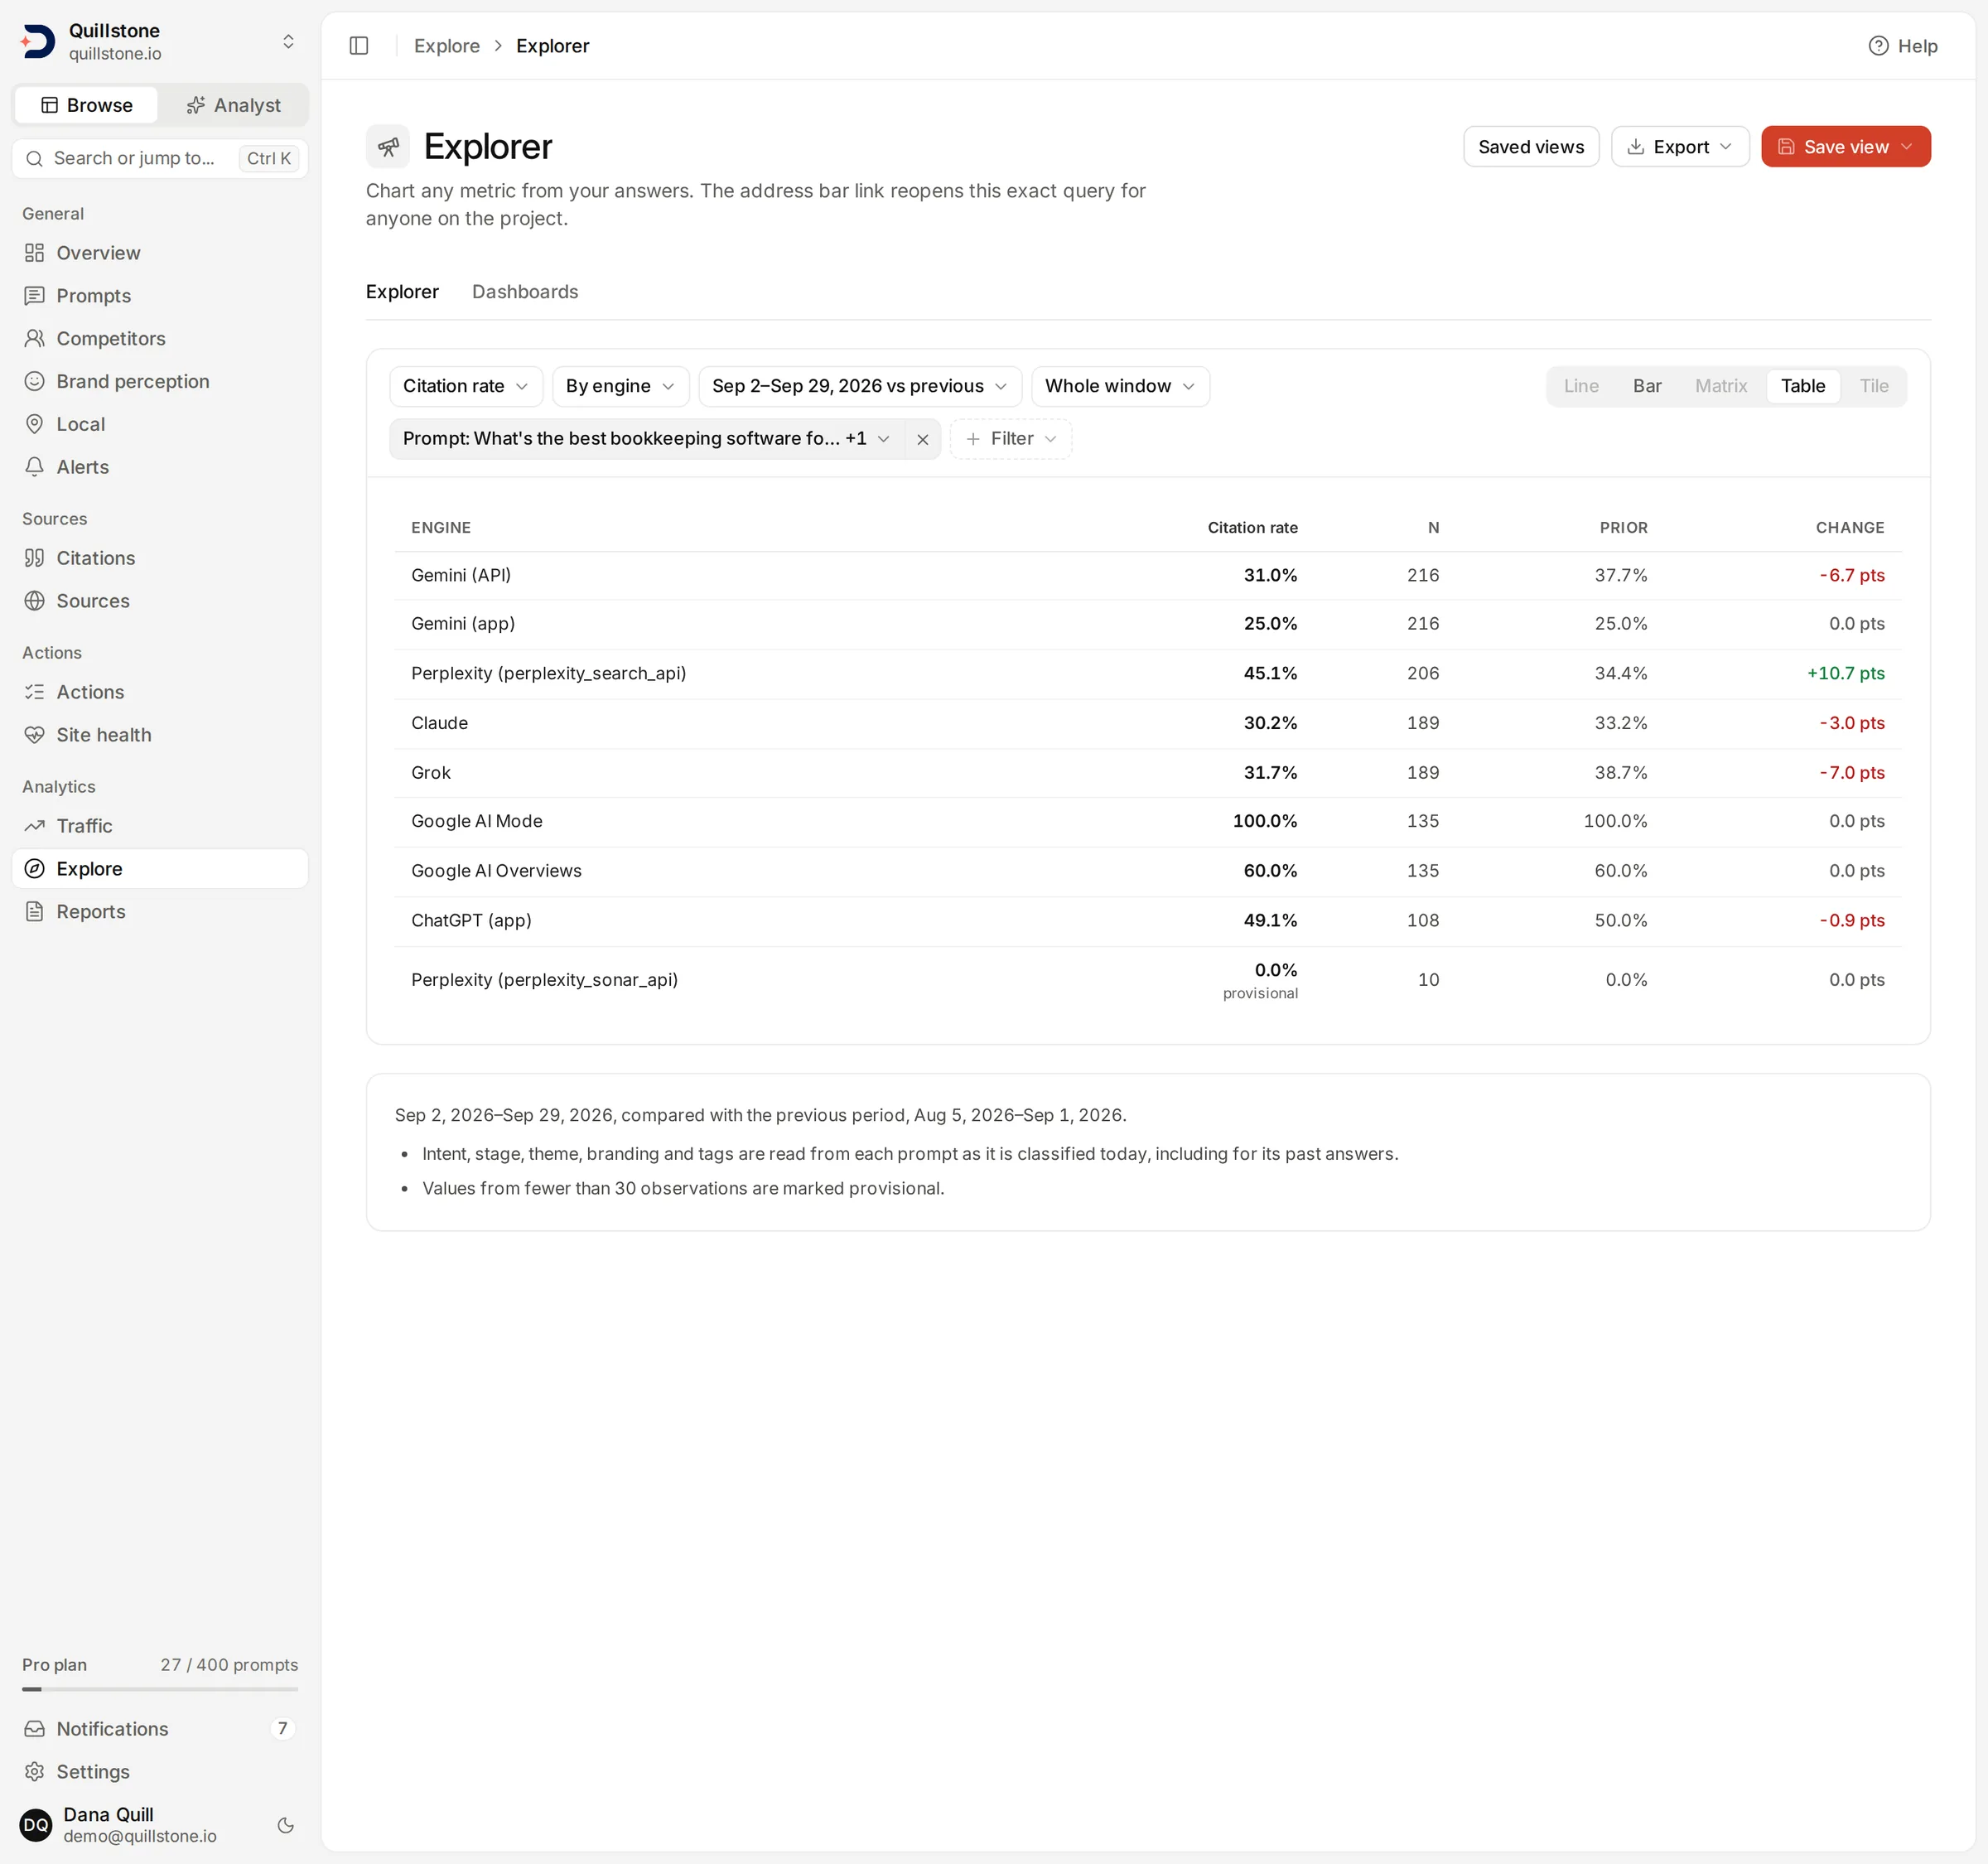Expand the Prompt filter dropdown
Image resolution: width=1988 pixels, height=1864 pixels.
646,439
